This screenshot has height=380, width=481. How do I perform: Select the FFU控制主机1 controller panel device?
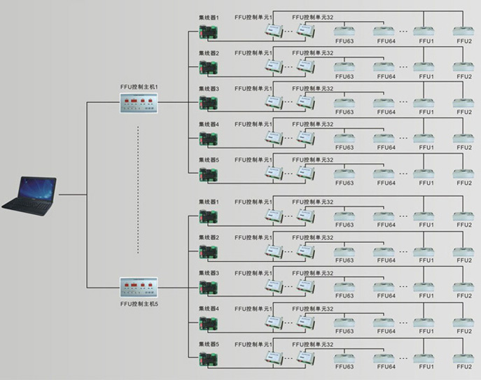click(139, 103)
